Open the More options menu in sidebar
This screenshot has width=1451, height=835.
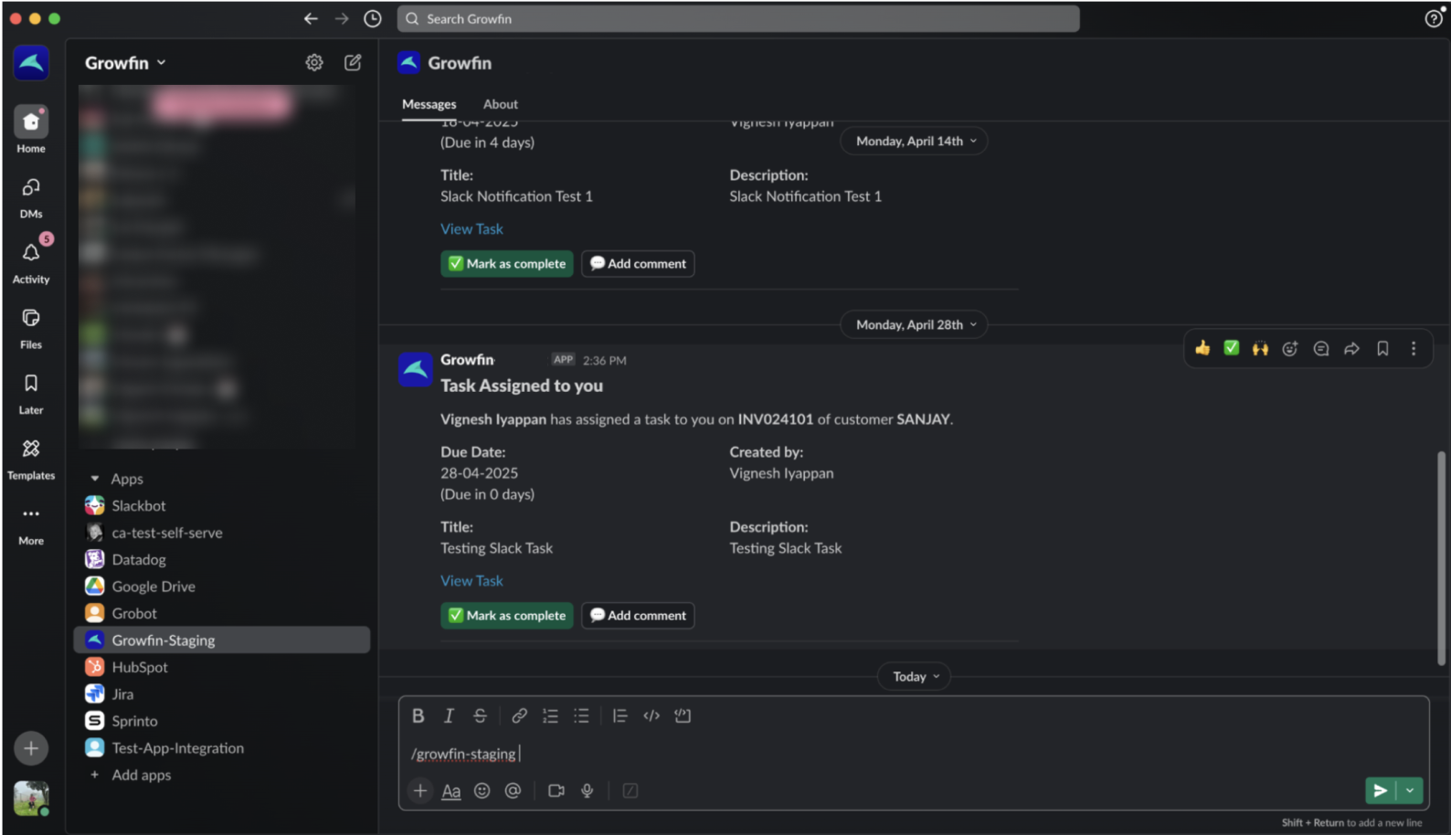(x=31, y=523)
